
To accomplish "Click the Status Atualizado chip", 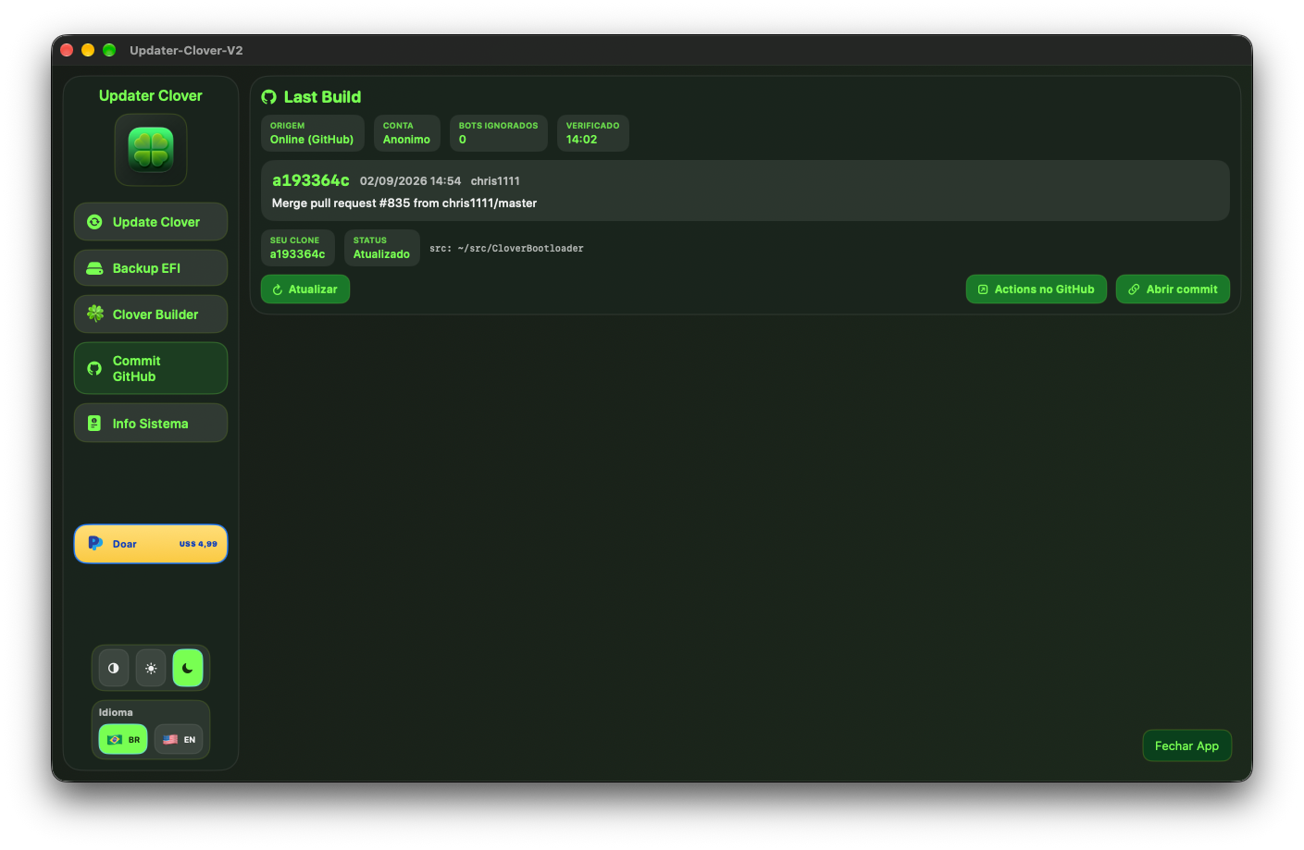I will (x=381, y=248).
